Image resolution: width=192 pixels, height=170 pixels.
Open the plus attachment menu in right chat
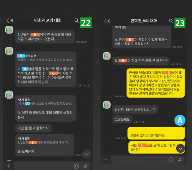click(106, 160)
